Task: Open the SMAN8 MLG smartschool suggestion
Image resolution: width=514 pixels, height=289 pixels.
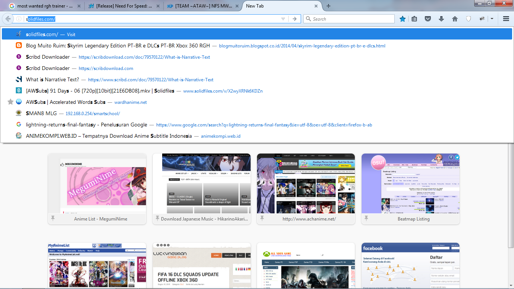Action: (x=93, y=113)
